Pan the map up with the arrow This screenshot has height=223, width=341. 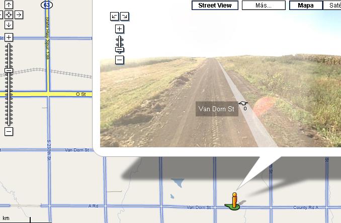click(x=9, y=5)
